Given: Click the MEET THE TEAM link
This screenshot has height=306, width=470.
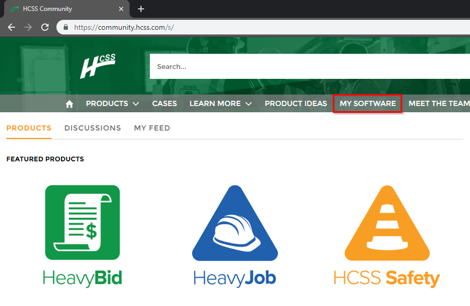Looking at the screenshot, I should pos(439,103).
